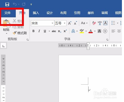This screenshot has height=102, width=124.
Task: Click the Undo arrow icon
Action: pyautogui.click(x=15, y=4)
